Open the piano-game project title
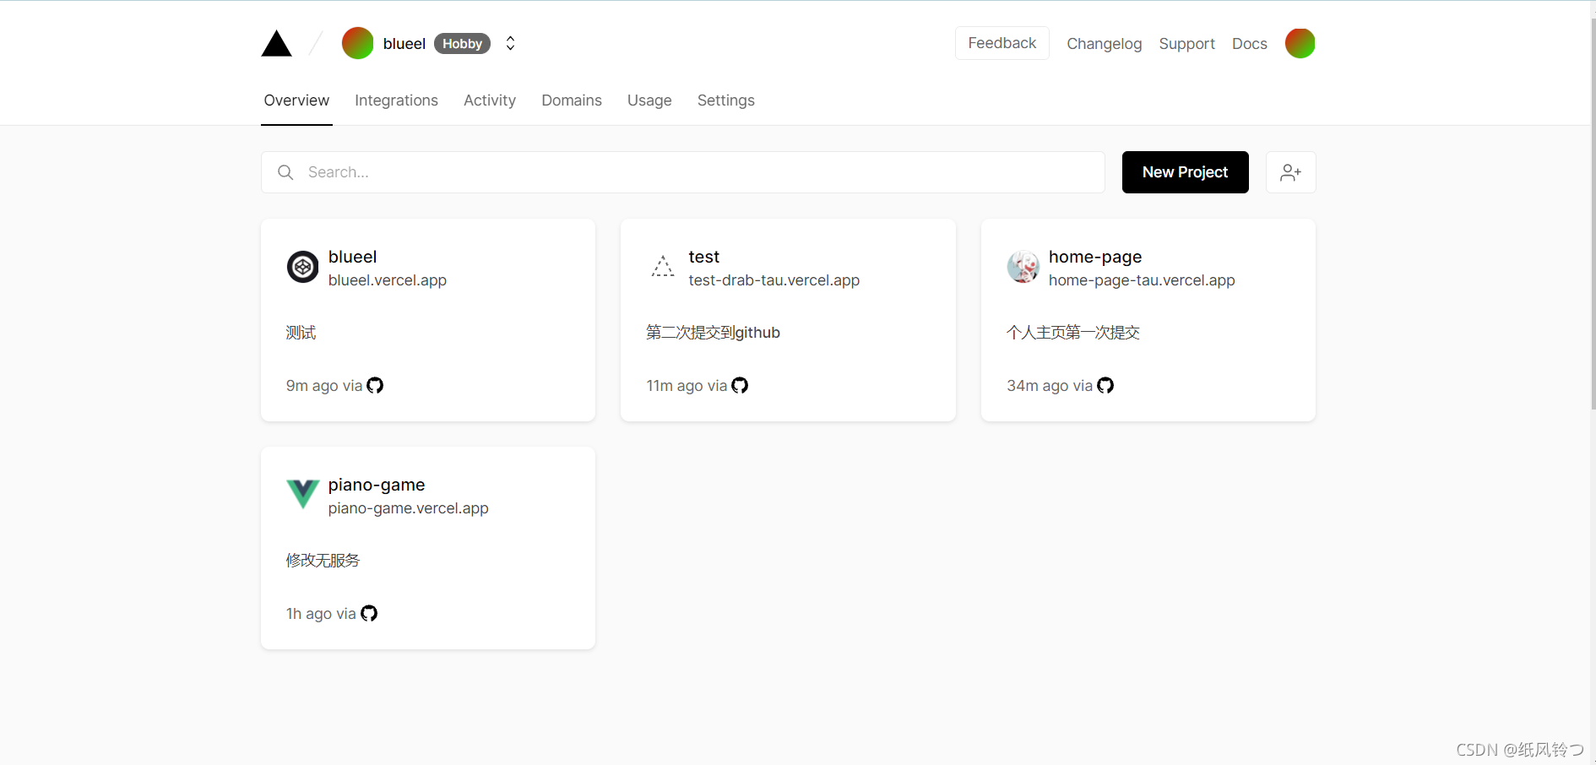The image size is (1596, 765). pos(377,485)
